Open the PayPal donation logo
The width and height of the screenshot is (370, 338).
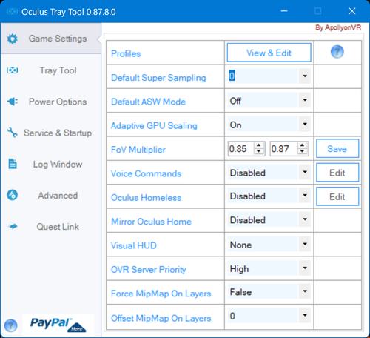pyautogui.click(x=58, y=325)
